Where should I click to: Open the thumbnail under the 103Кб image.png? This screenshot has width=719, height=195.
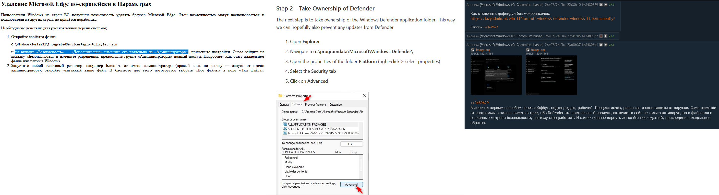[551, 75]
